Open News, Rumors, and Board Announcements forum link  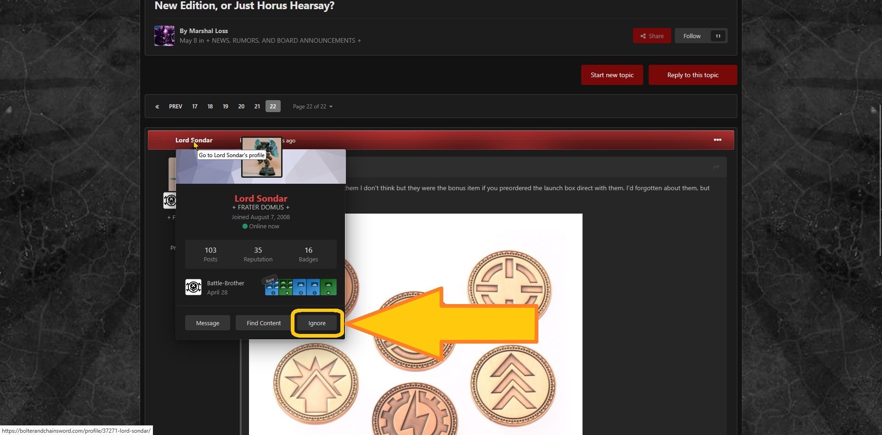pos(283,40)
